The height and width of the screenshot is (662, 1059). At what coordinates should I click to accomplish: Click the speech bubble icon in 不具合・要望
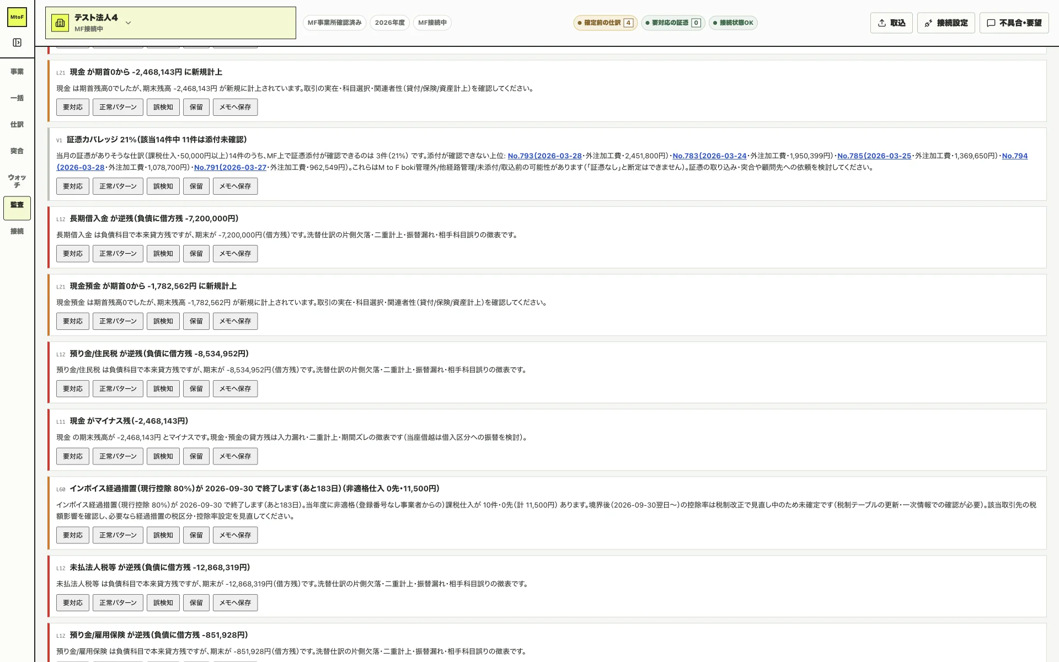pyautogui.click(x=991, y=23)
